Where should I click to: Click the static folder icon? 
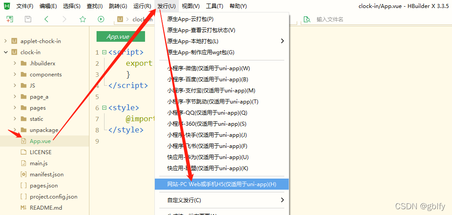coord(24,119)
